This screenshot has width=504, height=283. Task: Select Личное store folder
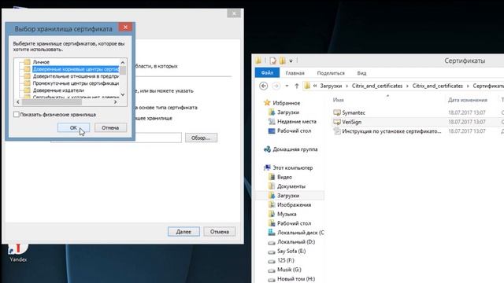click(x=41, y=62)
